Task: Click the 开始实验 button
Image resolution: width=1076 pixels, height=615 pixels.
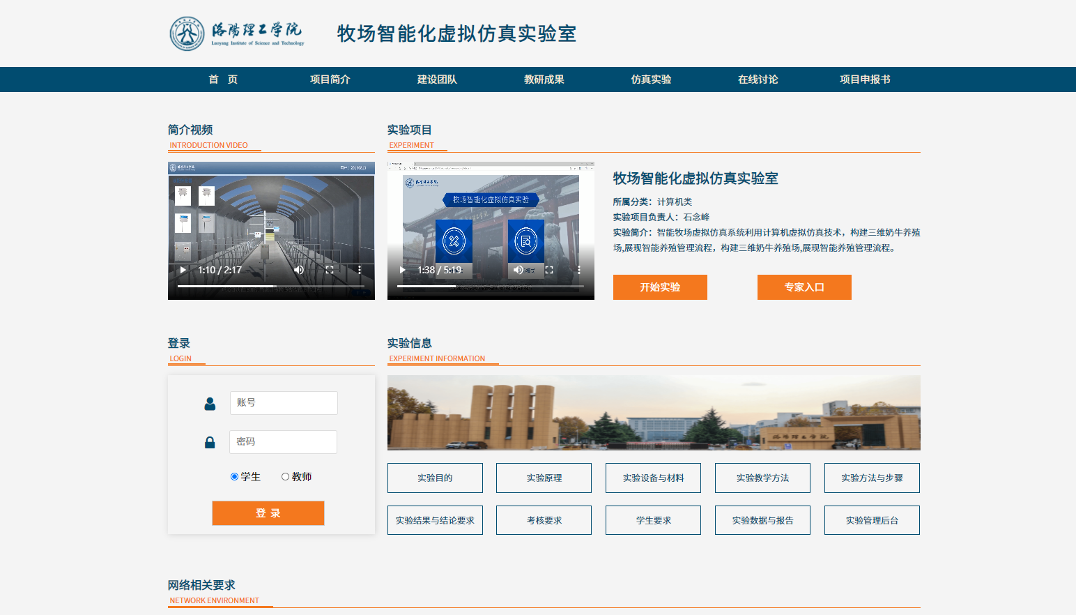Action: tap(660, 287)
